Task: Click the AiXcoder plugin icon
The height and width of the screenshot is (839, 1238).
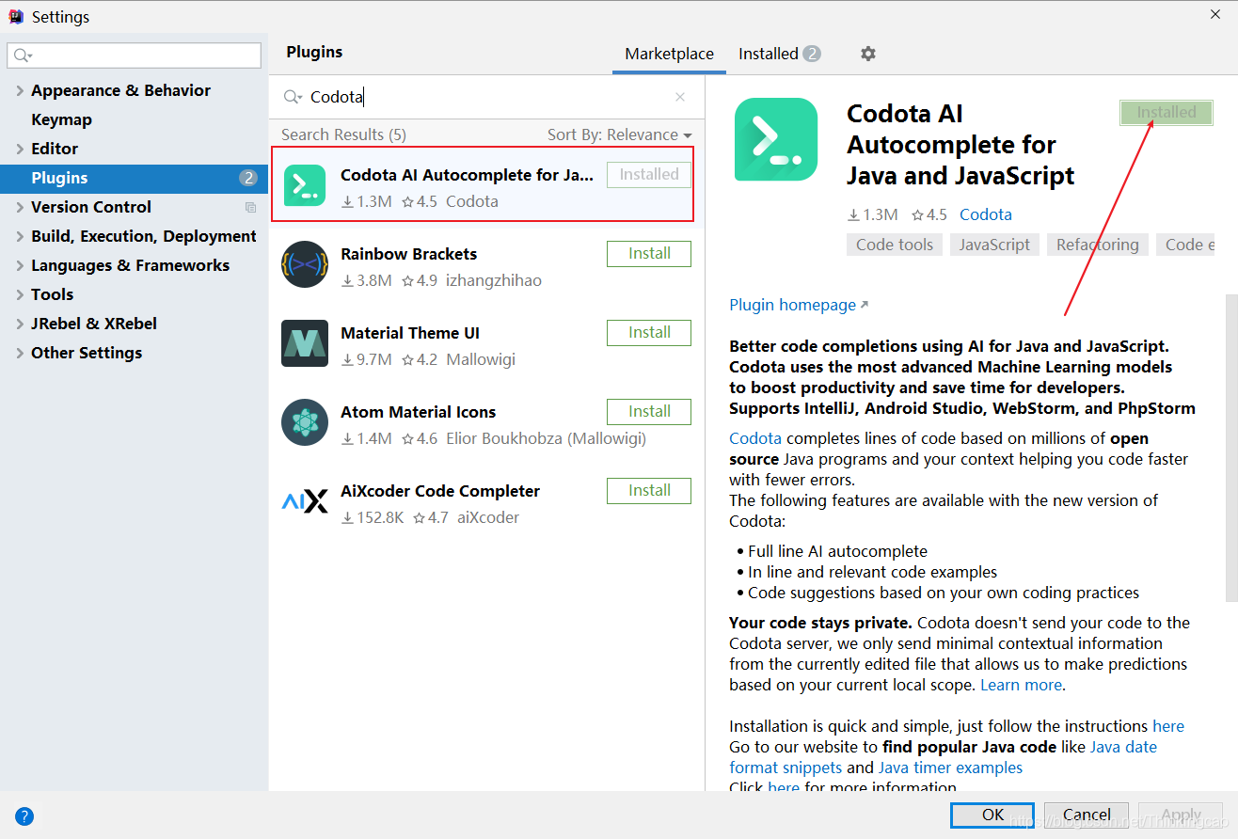Action: (305, 501)
